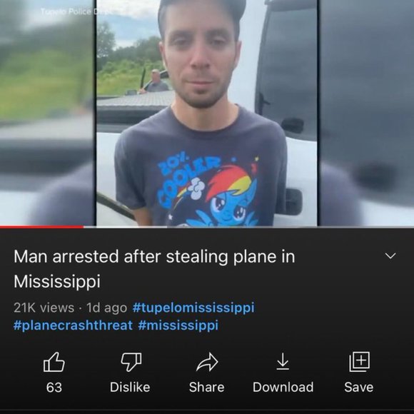Tap the download arrow icon
Image resolution: width=414 pixels, height=414 pixels.
pyautogui.click(x=283, y=361)
